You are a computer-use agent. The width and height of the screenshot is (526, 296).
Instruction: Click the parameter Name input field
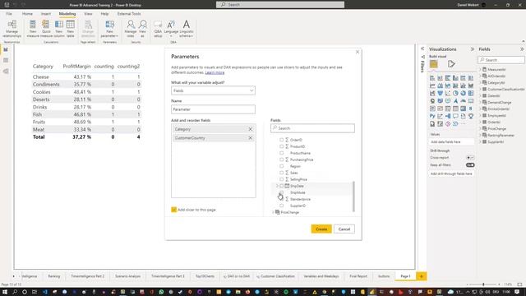click(213, 109)
